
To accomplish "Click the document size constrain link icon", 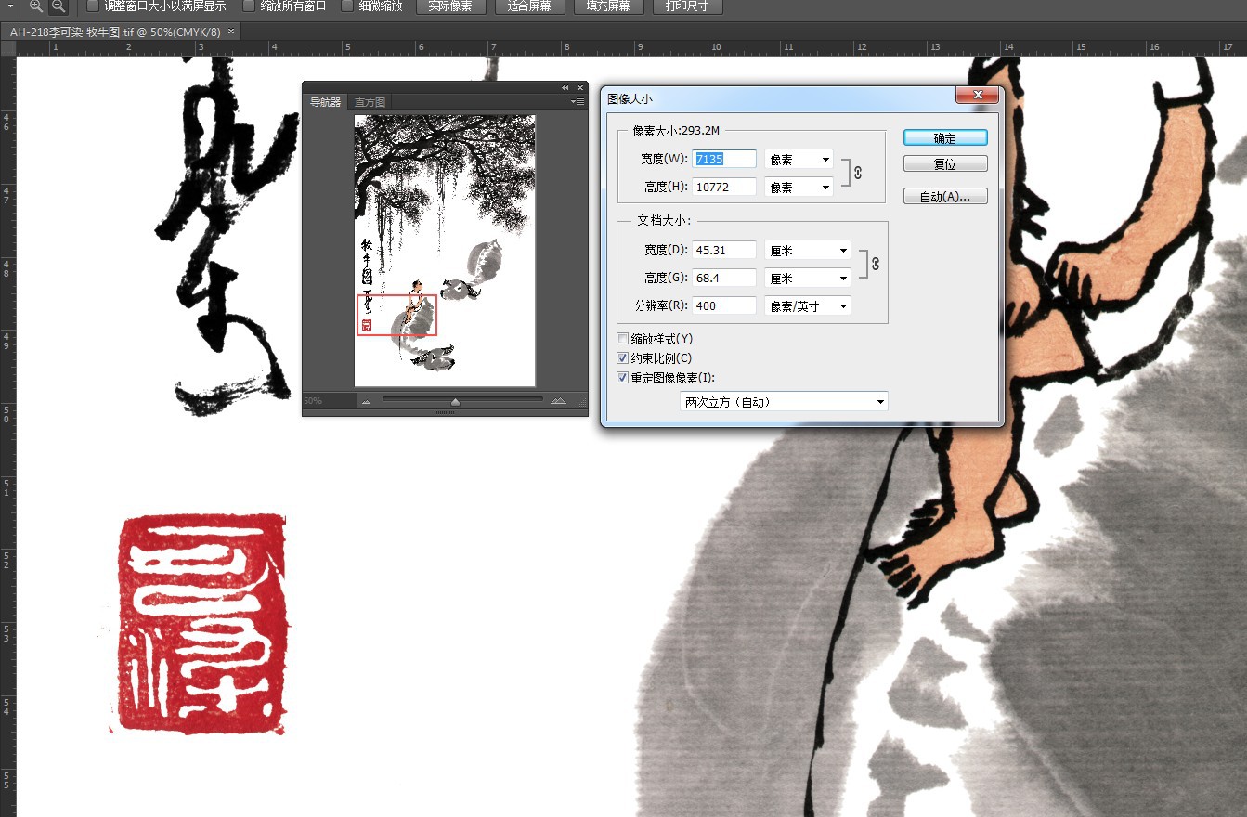I will 876,265.
